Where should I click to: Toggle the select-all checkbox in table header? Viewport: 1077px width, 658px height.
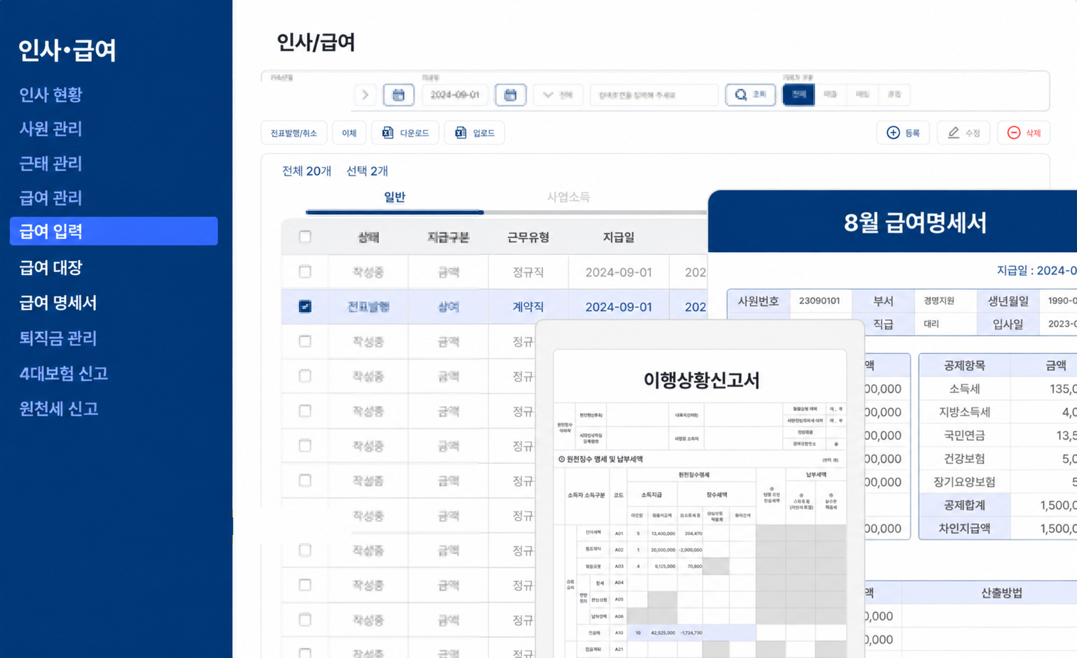click(x=305, y=237)
